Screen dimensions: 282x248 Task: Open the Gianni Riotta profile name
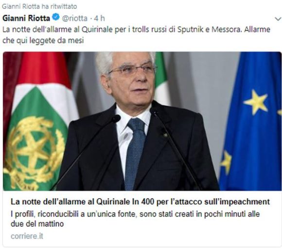point(26,18)
